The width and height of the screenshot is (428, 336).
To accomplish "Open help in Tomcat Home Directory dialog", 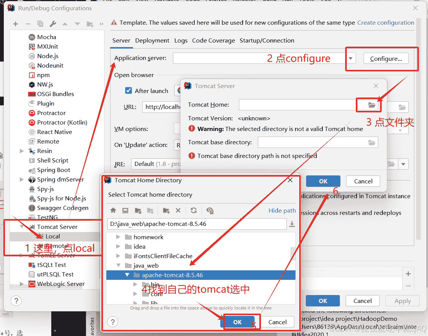I will point(113,322).
